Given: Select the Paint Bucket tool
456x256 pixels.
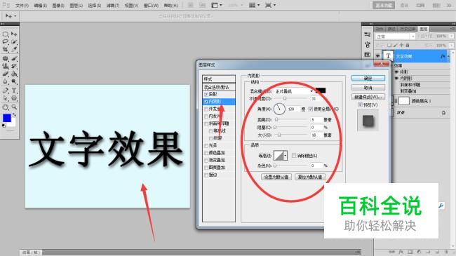Looking at the screenshot, I should [x=14, y=74].
